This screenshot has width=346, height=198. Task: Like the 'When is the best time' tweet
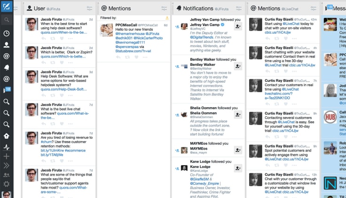click(x=62, y=39)
